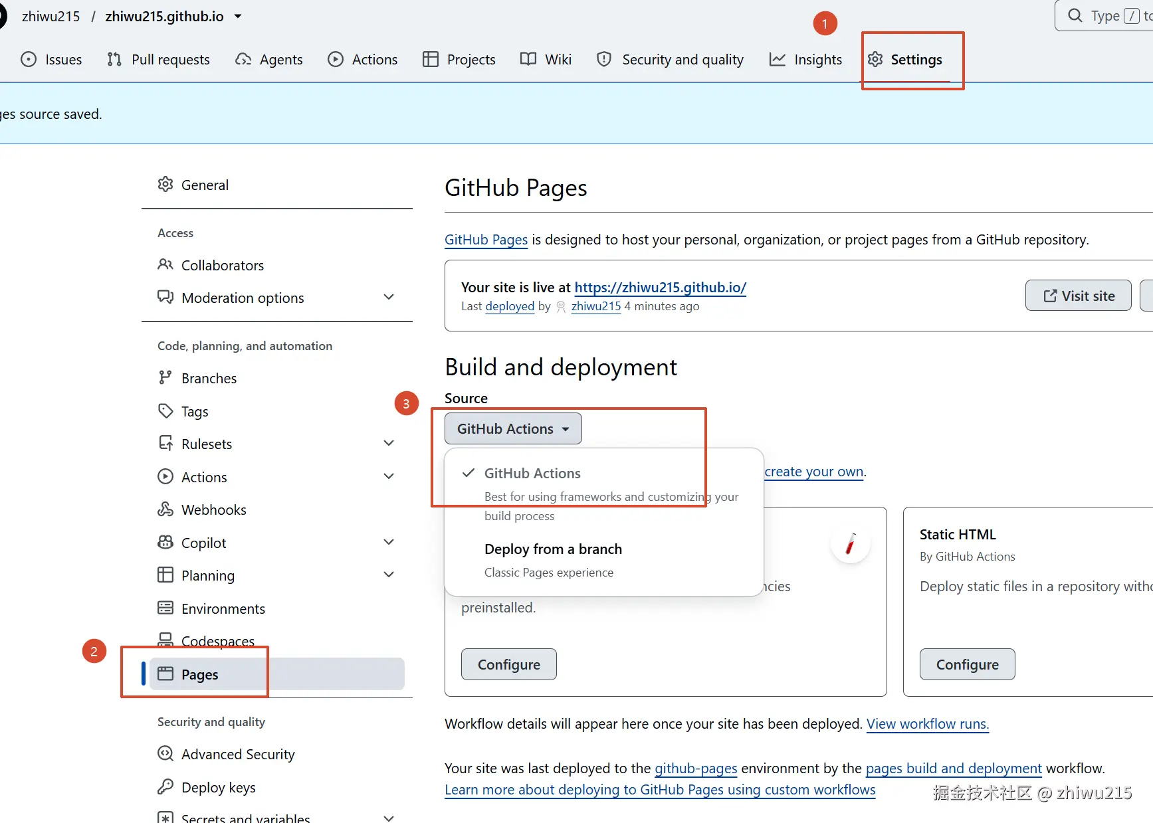The image size is (1153, 823).
Task: Expand the sidebar Actions section chevron
Action: click(389, 477)
